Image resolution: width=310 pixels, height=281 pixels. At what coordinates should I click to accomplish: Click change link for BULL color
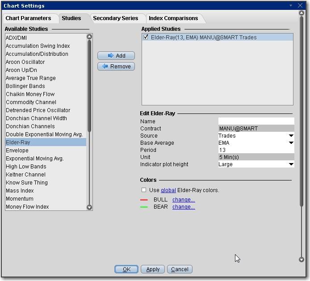point(184,200)
